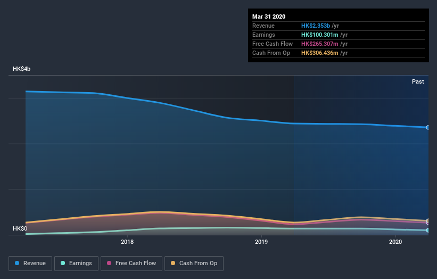Click the Free Cash Flow label in tooltip
Viewport: 437px width, 279px height.
tap(273, 44)
